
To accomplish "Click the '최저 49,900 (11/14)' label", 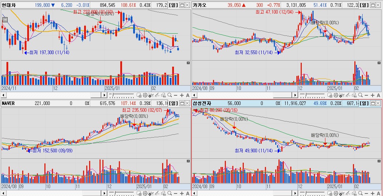I will (x=253, y=150).
